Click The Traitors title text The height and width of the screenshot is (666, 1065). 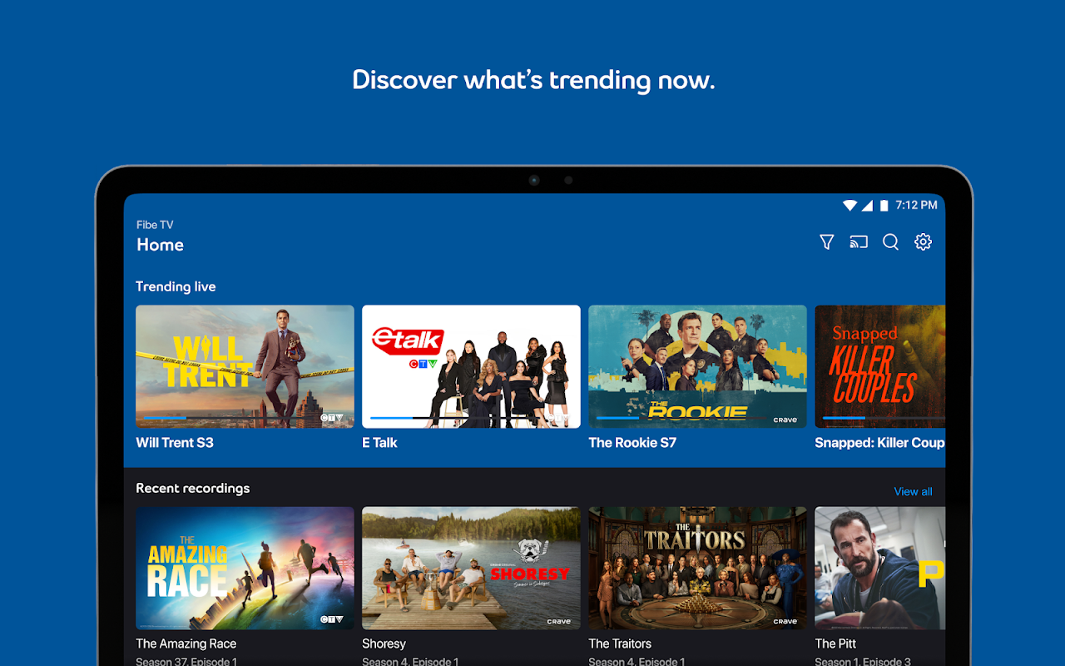[620, 644]
